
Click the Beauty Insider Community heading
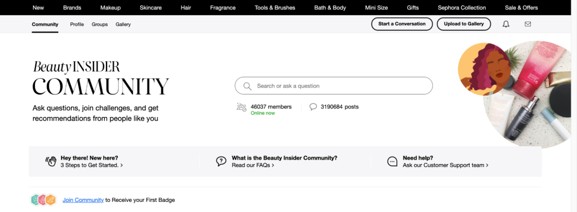(x=100, y=78)
